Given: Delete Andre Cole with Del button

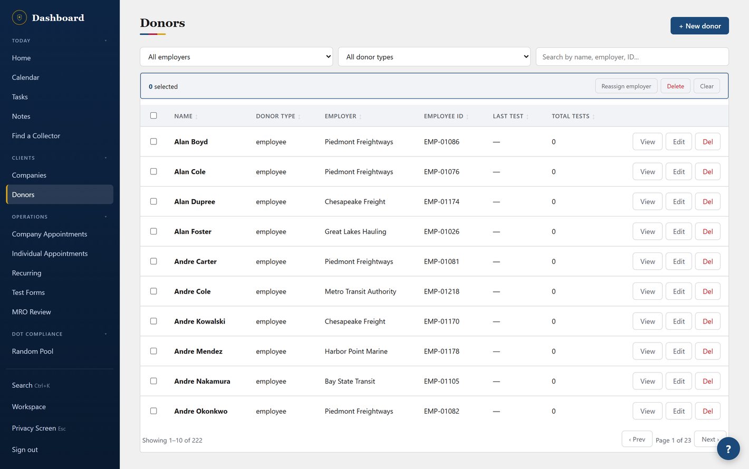Looking at the screenshot, I should pos(707,291).
